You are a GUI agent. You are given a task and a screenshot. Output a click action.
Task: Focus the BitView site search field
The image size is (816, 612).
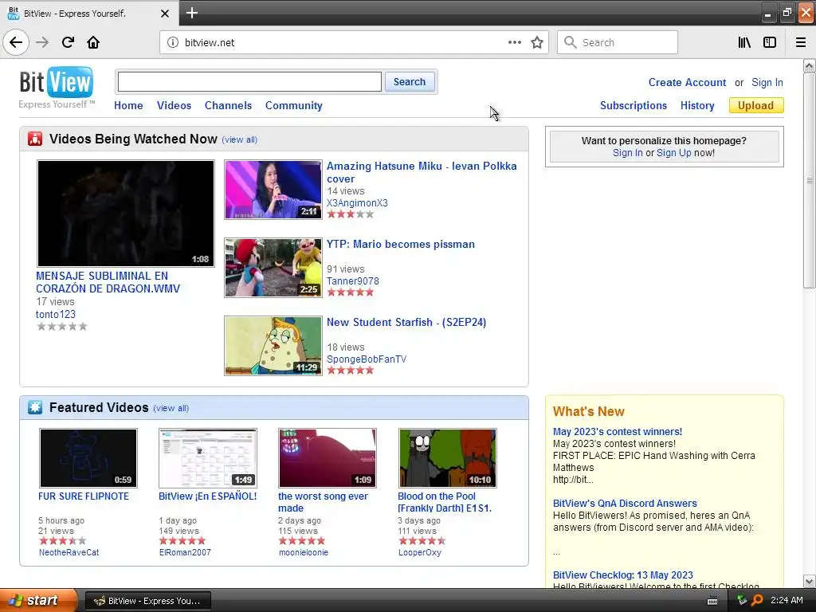[x=249, y=82]
